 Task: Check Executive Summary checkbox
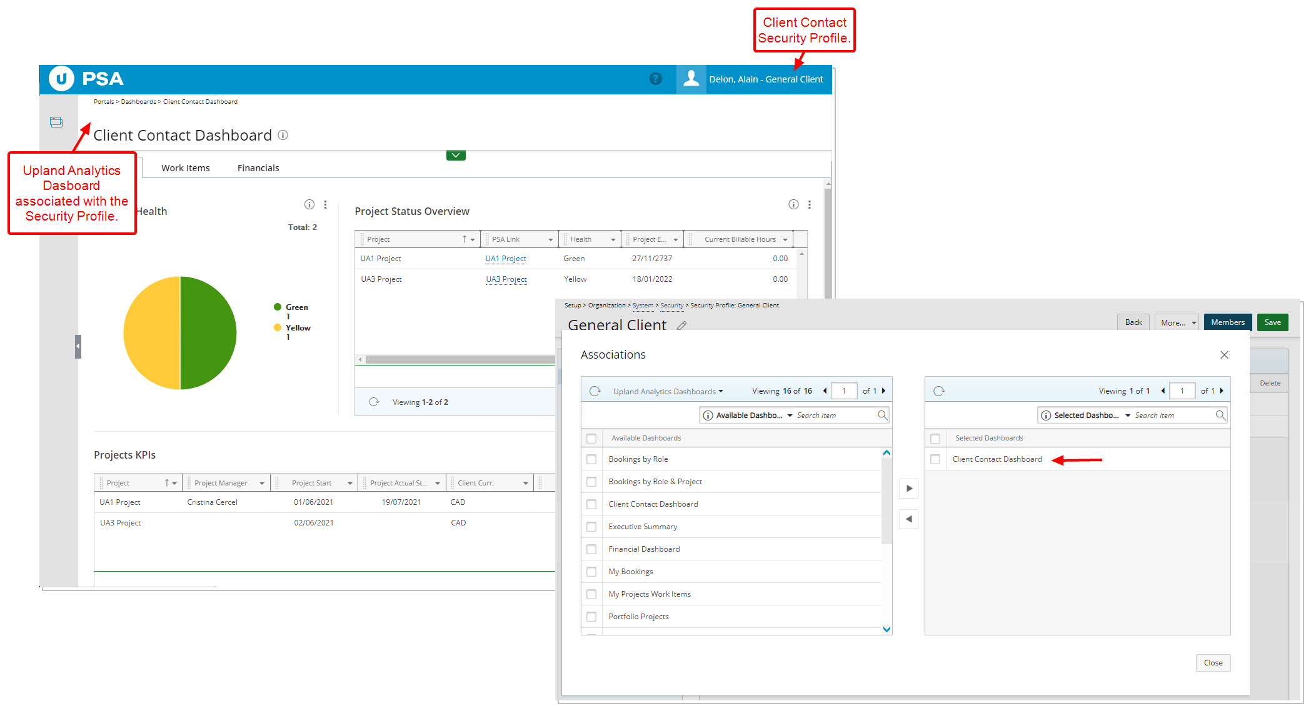pyautogui.click(x=591, y=527)
